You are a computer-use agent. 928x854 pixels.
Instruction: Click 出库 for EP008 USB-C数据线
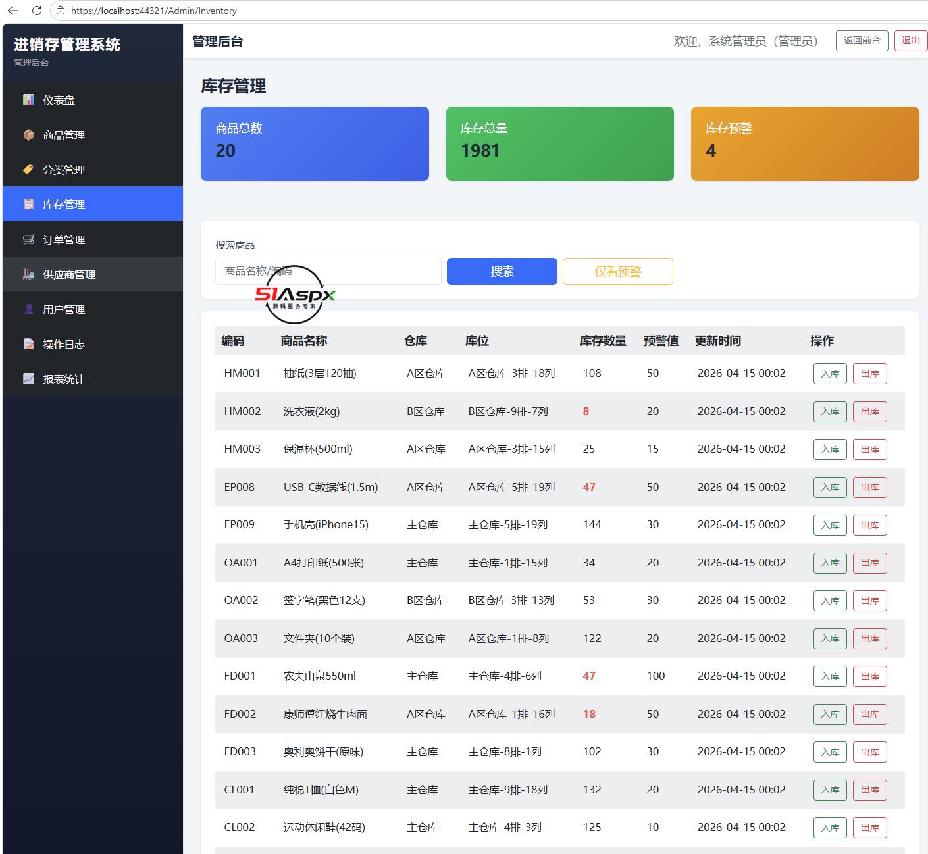[870, 488]
